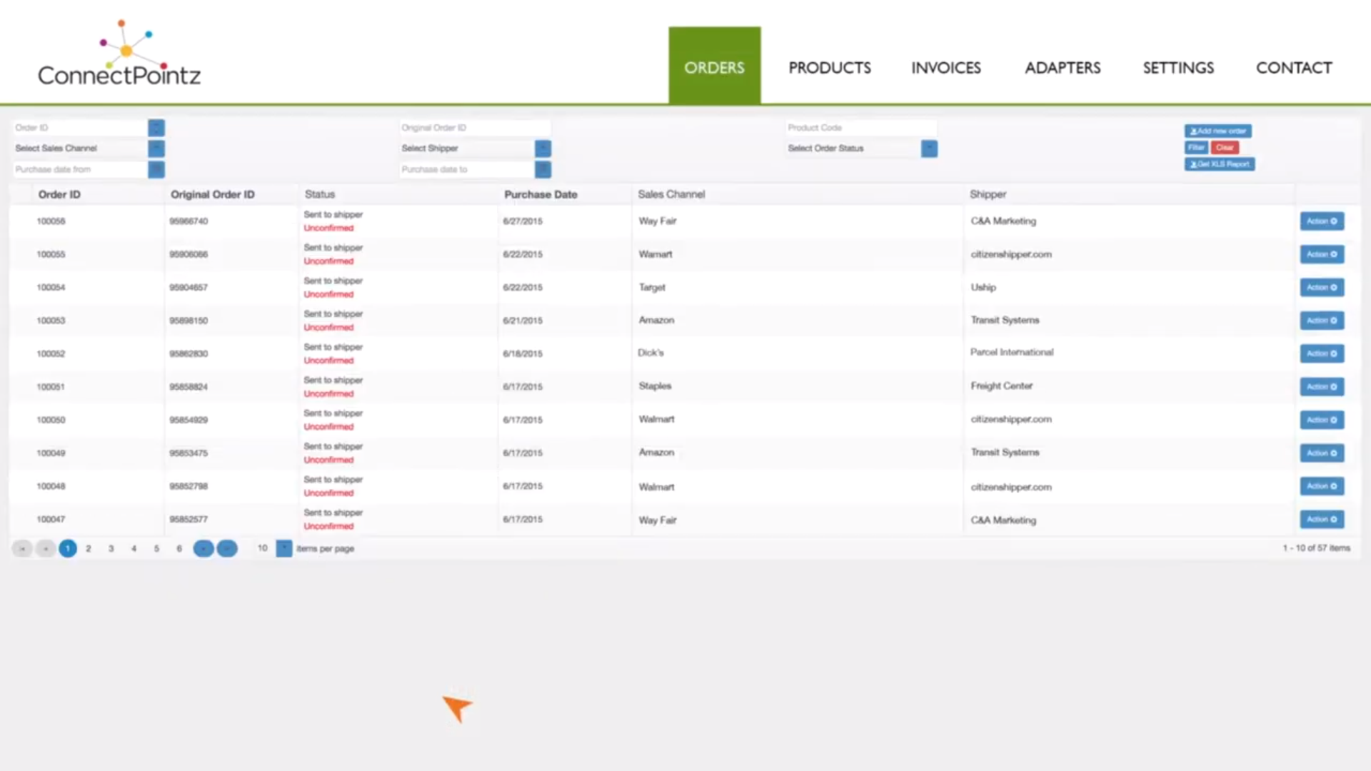Expand Select Shipper dropdown
1371x771 pixels.
click(543, 148)
